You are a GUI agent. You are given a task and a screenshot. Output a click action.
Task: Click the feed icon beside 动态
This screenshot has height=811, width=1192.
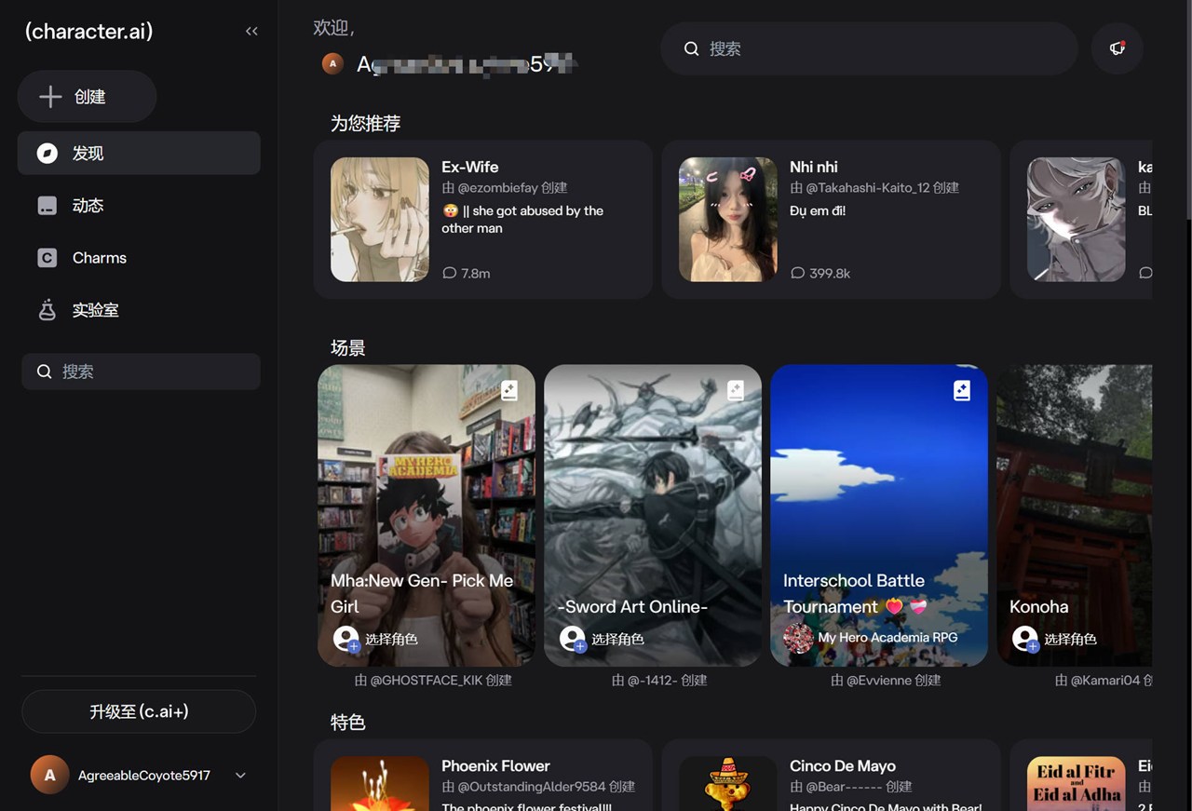[x=47, y=206]
